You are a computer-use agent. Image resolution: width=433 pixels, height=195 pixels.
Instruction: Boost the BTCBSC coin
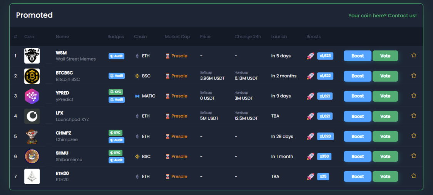tap(358, 76)
